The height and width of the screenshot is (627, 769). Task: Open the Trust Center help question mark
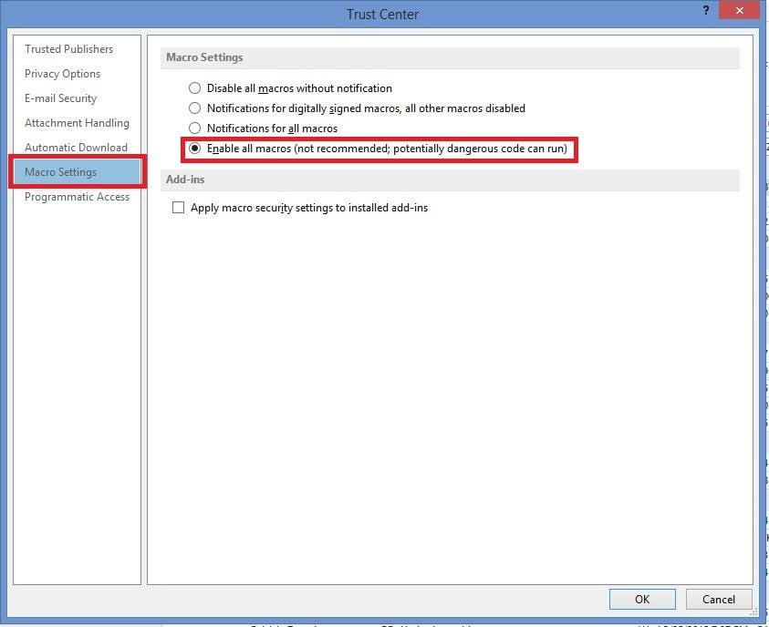pyautogui.click(x=706, y=10)
